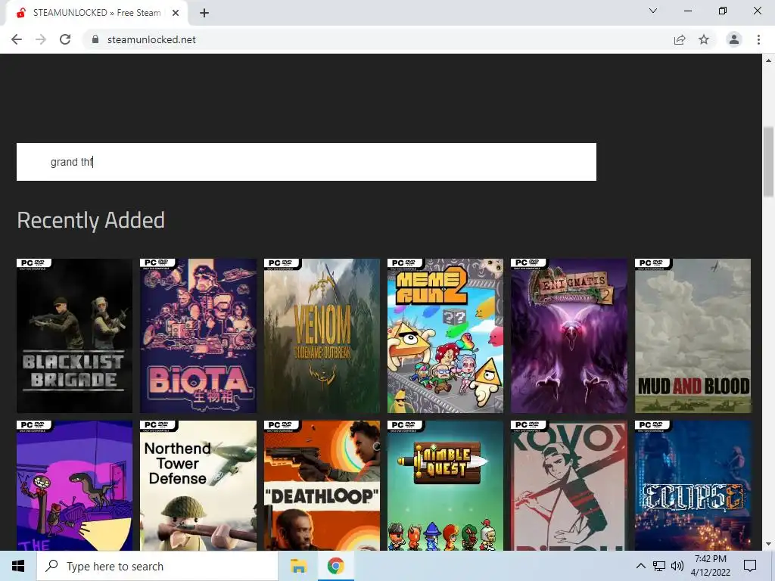Open the Chrome three-dot menu

coord(758,39)
